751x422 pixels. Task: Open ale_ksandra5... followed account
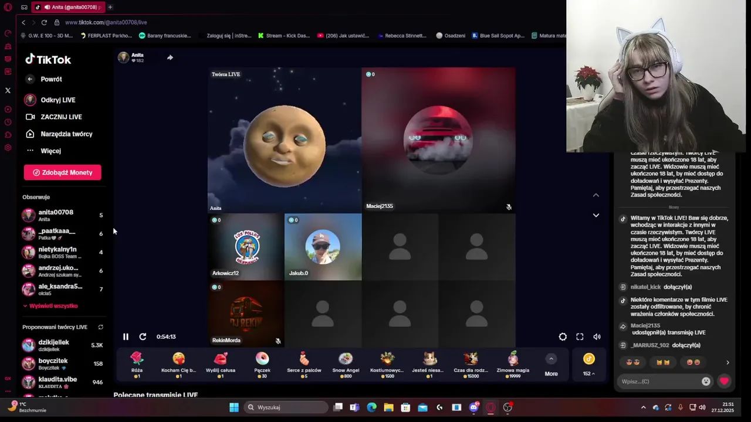pos(63,290)
